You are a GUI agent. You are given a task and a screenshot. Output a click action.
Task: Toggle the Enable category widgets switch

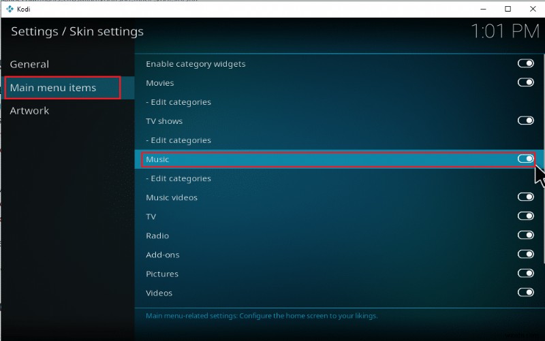[x=525, y=63]
